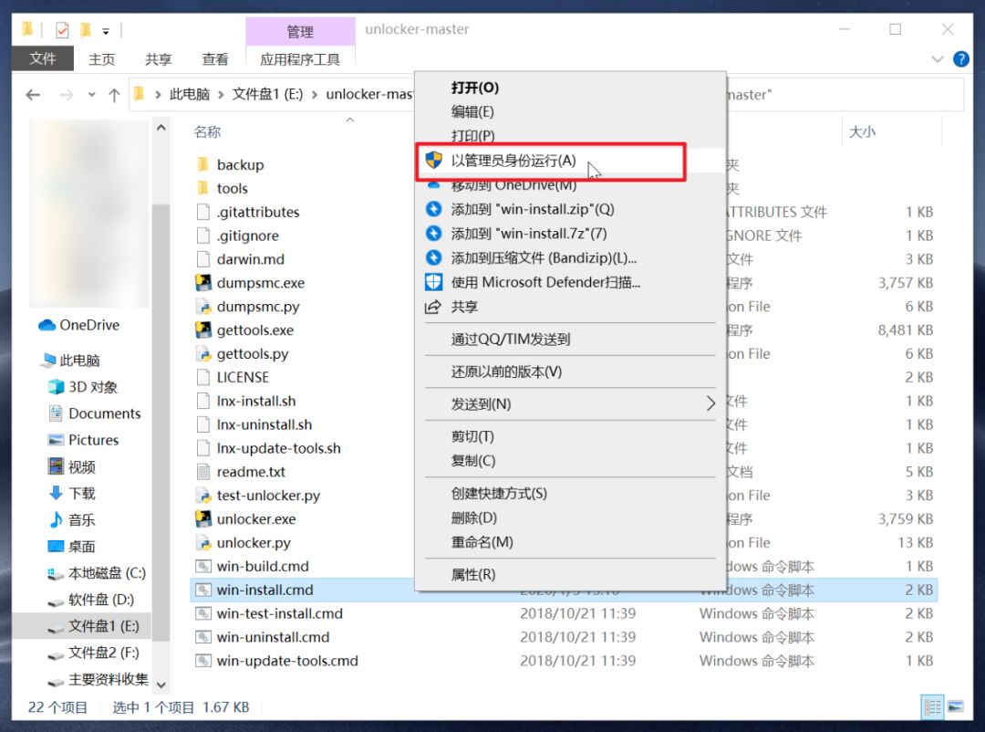Screen dimensions: 985x732
Task: Open the Help question mark icon
Action: tap(961, 59)
